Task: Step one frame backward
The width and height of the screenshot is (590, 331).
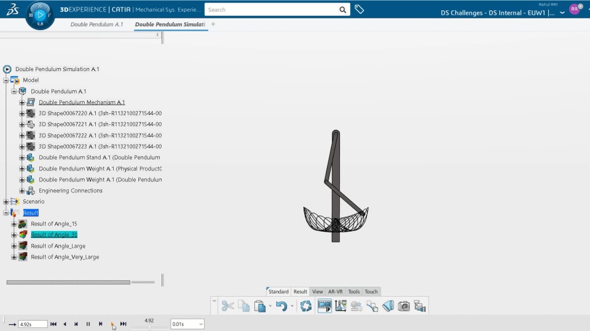Action: point(76,324)
